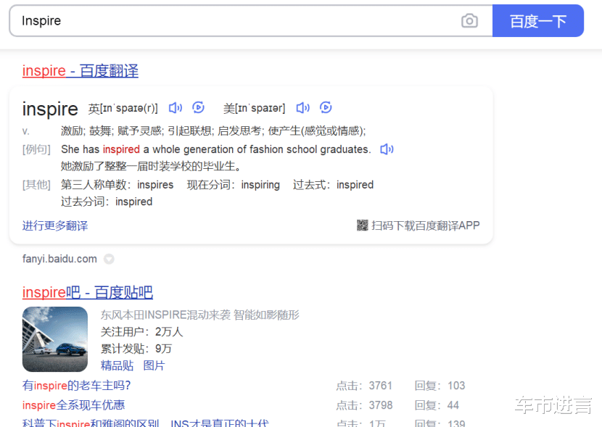Click the American pronunciation replay practice icon
602x427 pixels.
click(326, 107)
